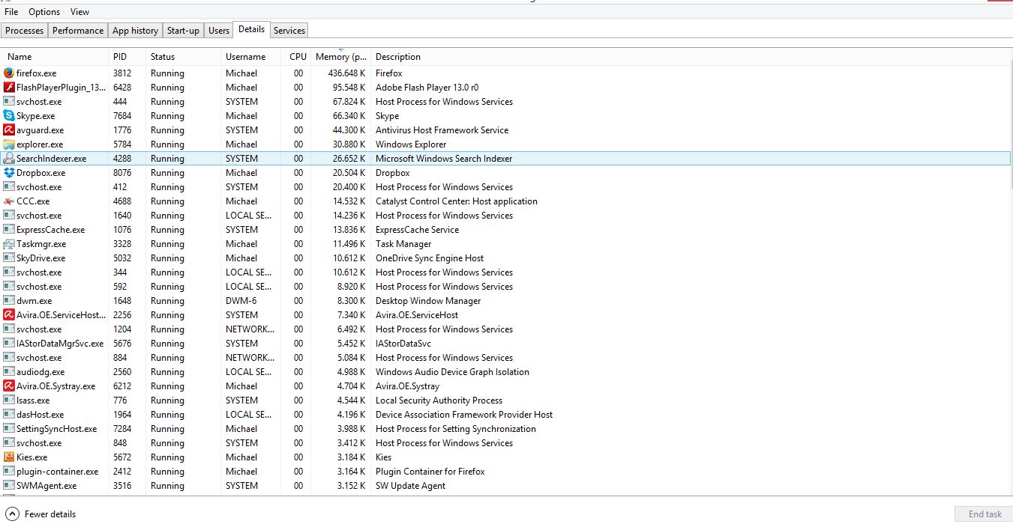The width and height of the screenshot is (1013, 527).
Task: Select the svchost.exe row with PID 884
Action: (506, 358)
